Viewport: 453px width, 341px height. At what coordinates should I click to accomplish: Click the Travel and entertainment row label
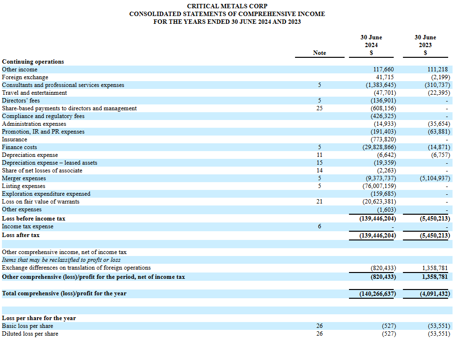point(35,93)
